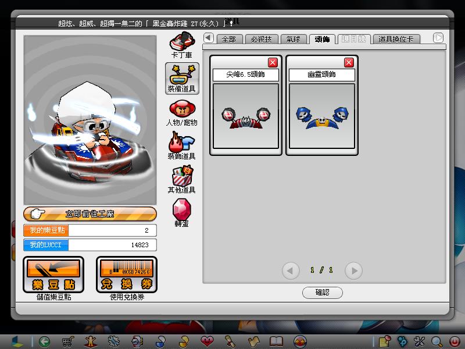Viewport: 465px width, 349px height.
Task: Go to next item page
Action: [x=353, y=270]
